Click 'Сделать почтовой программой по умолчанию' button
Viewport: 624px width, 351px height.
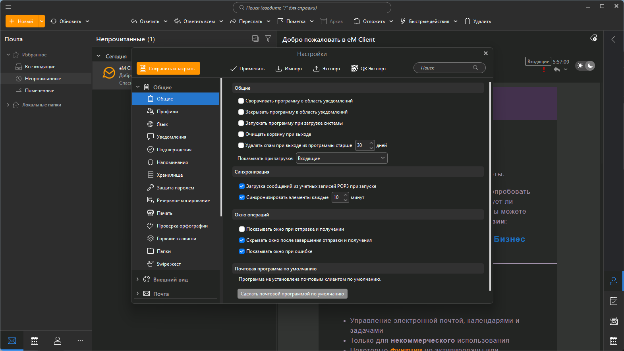292,294
